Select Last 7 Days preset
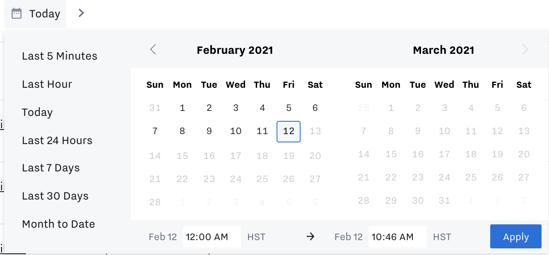 [x=51, y=168]
